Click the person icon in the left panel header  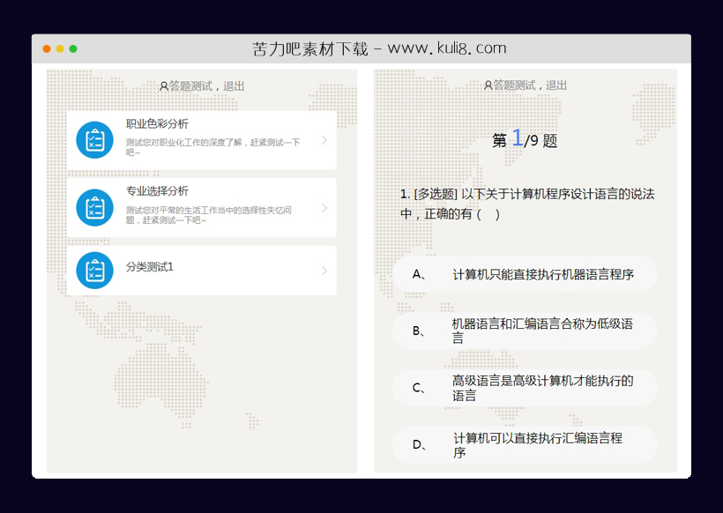pyautogui.click(x=163, y=85)
